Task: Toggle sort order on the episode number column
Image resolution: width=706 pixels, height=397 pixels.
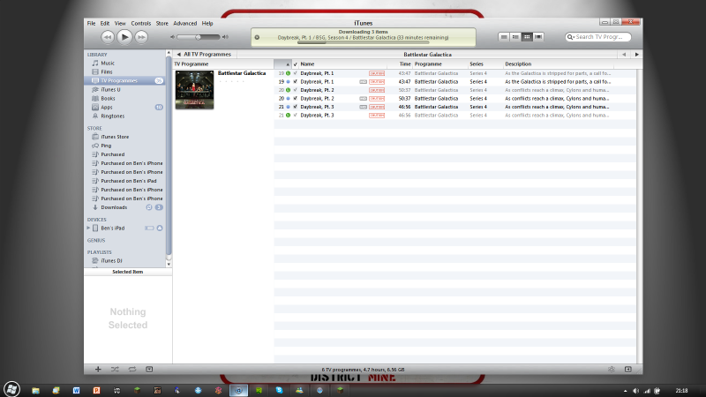Action: (282, 64)
